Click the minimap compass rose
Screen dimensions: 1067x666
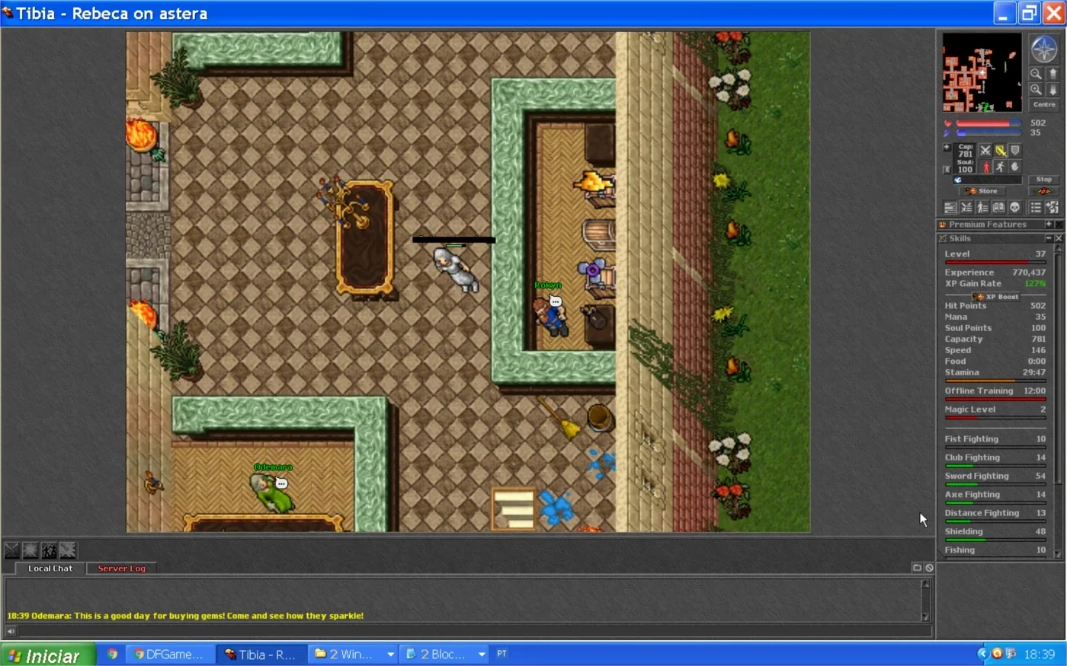tap(1043, 49)
